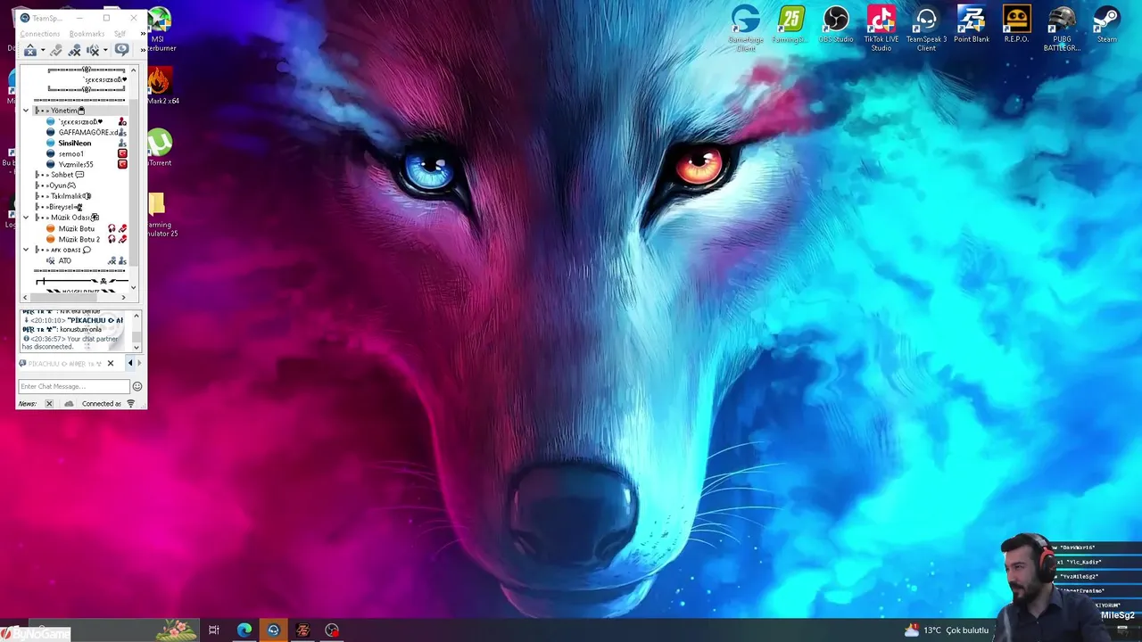Open dropdown arrow next to Mute Speakers
Image resolution: width=1142 pixels, height=642 pixels.
(x=105, y=50)
